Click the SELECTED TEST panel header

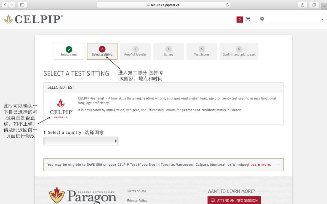163,87
